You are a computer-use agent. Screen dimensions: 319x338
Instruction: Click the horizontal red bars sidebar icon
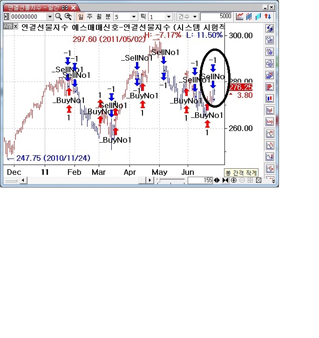(x=269, y=87)
